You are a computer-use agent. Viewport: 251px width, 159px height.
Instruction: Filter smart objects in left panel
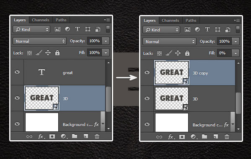point(98,29)
